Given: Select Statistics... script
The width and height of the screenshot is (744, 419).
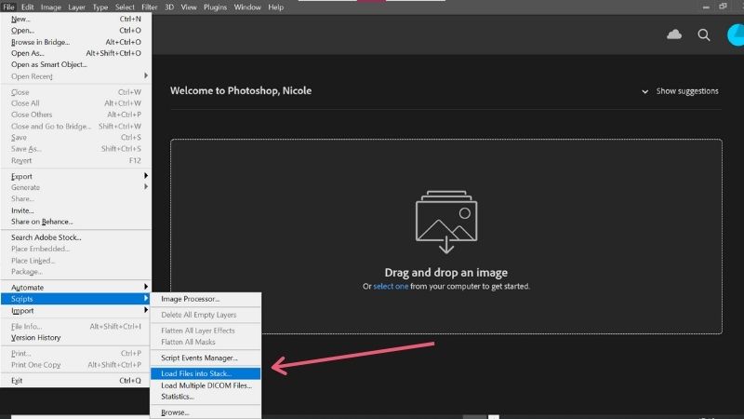Looking at the screenshot, I should click(206, 397).
